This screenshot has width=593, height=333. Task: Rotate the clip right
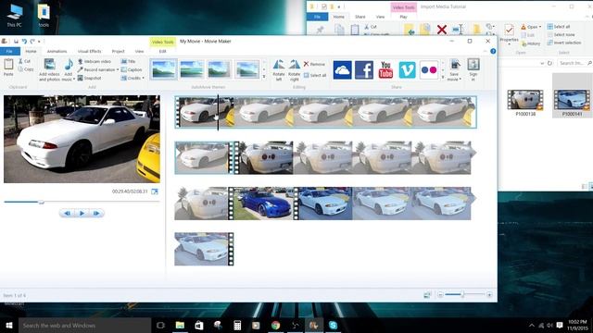pyautogui.click(x=294, y=70)
